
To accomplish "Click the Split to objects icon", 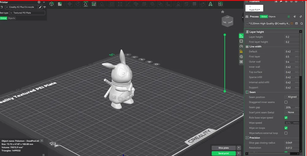I will 112,4.
